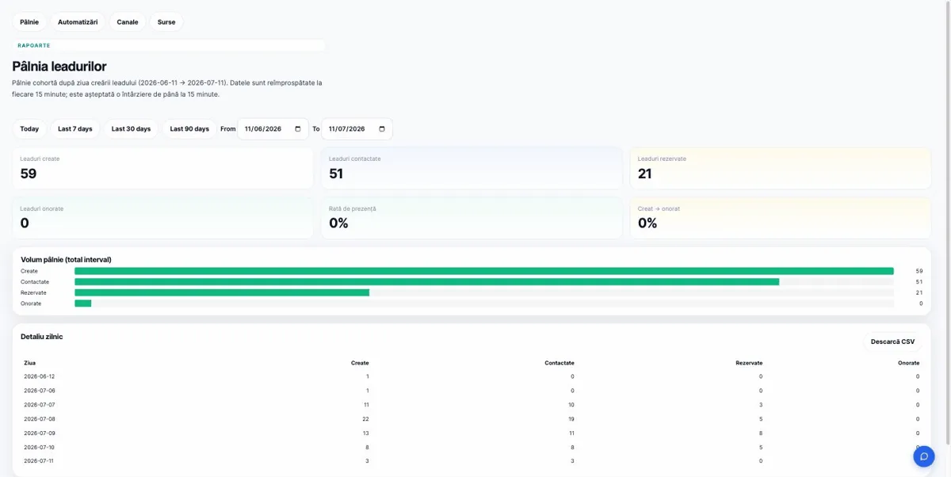Click Create value 11 in the 2026-07-07 row

(x=365, y=405)
